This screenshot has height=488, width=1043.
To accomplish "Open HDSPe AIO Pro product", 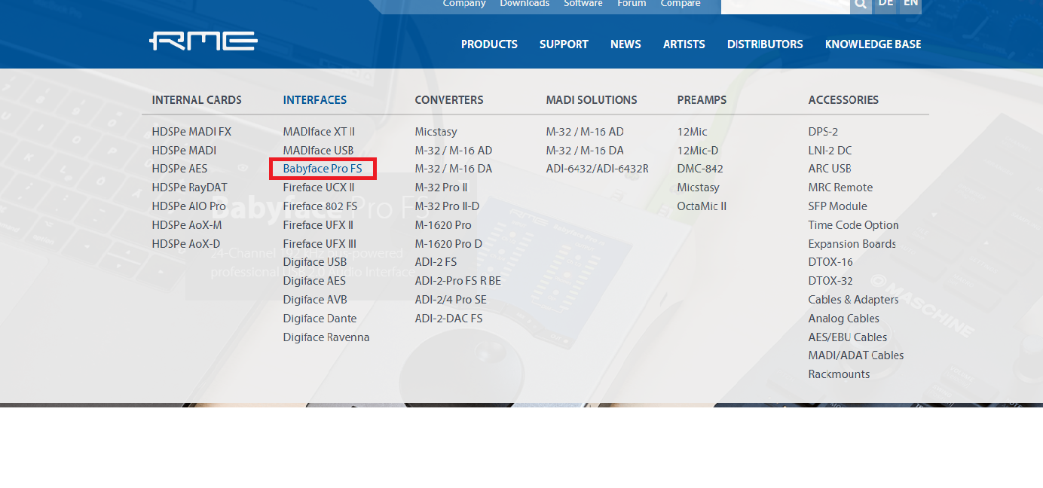I will [x=188, y=206].
